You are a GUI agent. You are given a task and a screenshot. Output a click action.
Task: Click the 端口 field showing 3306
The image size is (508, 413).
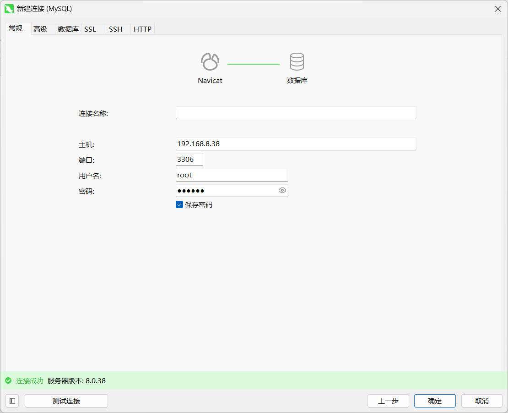[189, 160]
